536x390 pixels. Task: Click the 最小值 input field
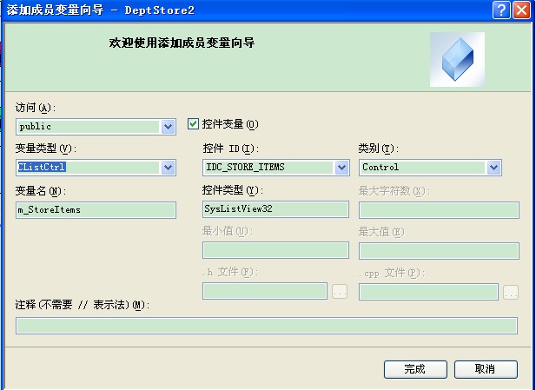tap(275, 250)
